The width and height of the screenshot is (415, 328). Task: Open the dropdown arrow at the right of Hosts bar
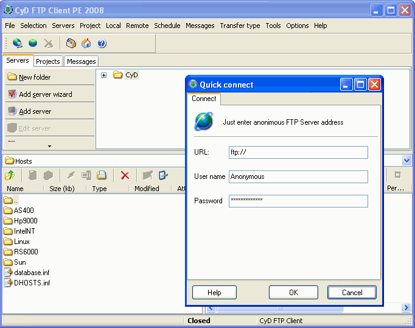(406, 161)
